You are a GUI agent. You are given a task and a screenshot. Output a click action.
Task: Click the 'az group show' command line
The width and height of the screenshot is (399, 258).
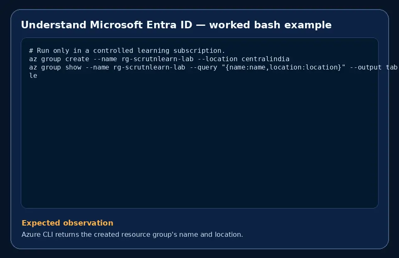tap(213, 67)
